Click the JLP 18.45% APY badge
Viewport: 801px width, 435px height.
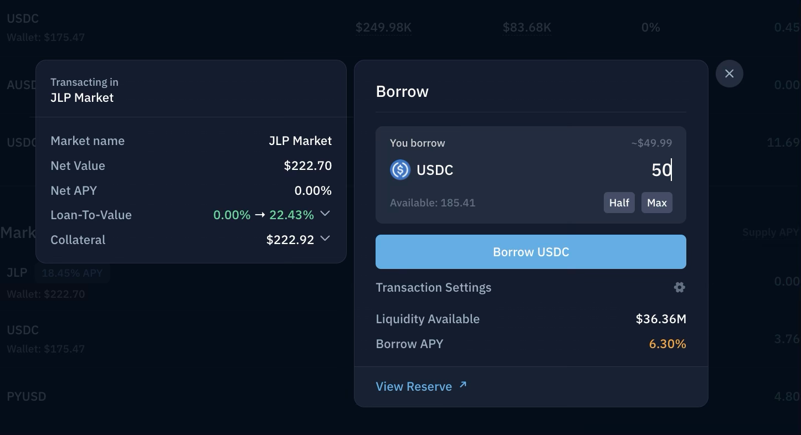tap(72, 273)
